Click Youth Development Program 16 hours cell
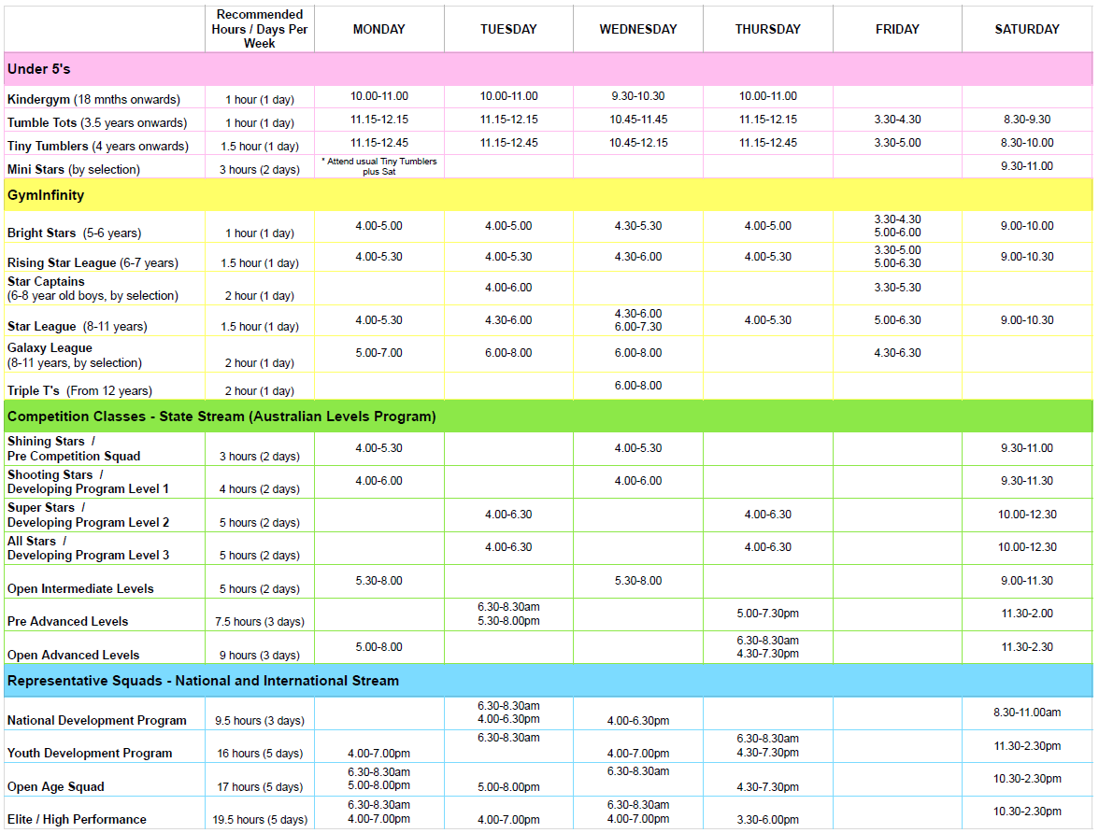Viewport: 1099px width, 833px height. click(260, 753)
